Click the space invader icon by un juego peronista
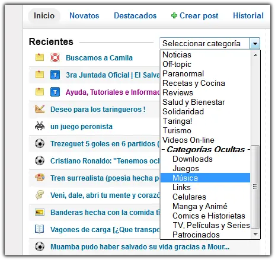 [40, 126]
